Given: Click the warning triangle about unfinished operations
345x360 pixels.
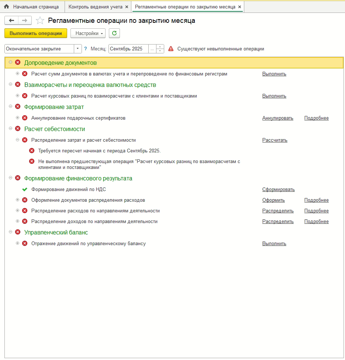Looking at the screenshot, I should pos(171,49).
